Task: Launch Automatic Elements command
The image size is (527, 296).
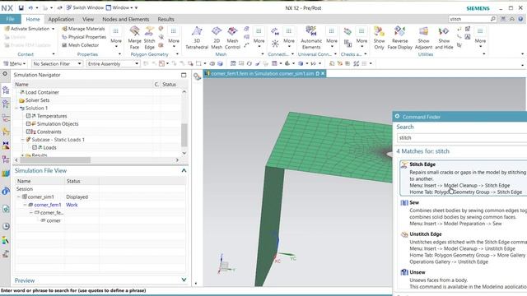Action: click(x=311, y=38)
